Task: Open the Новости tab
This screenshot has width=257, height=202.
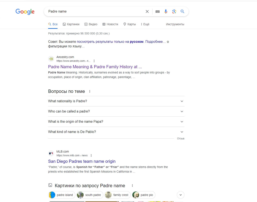Action: [x=110, y=24]
